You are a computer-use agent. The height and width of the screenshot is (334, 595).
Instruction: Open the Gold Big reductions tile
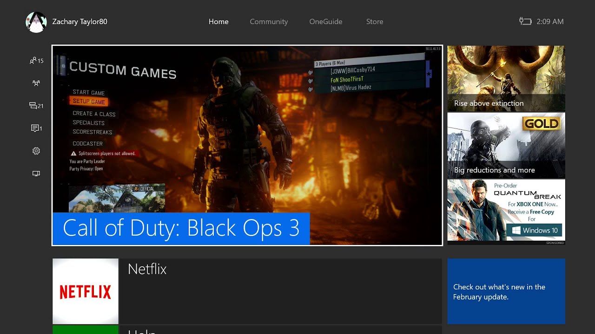point(506,145)
